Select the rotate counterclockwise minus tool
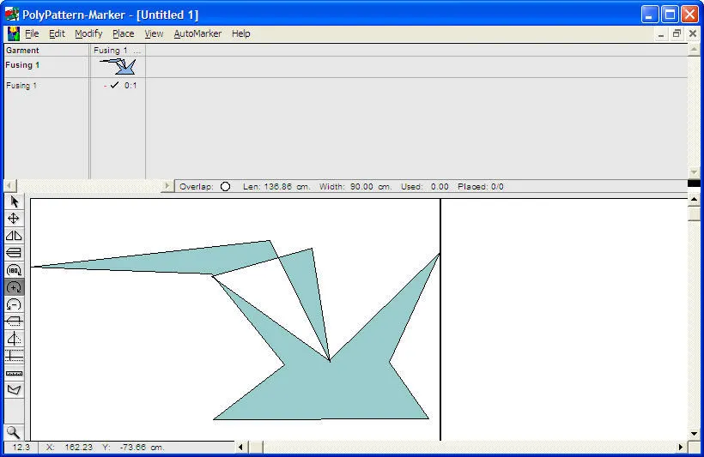The width and height of the screenshot is (704, 457). pyautogui.click(x=14, y=304)
